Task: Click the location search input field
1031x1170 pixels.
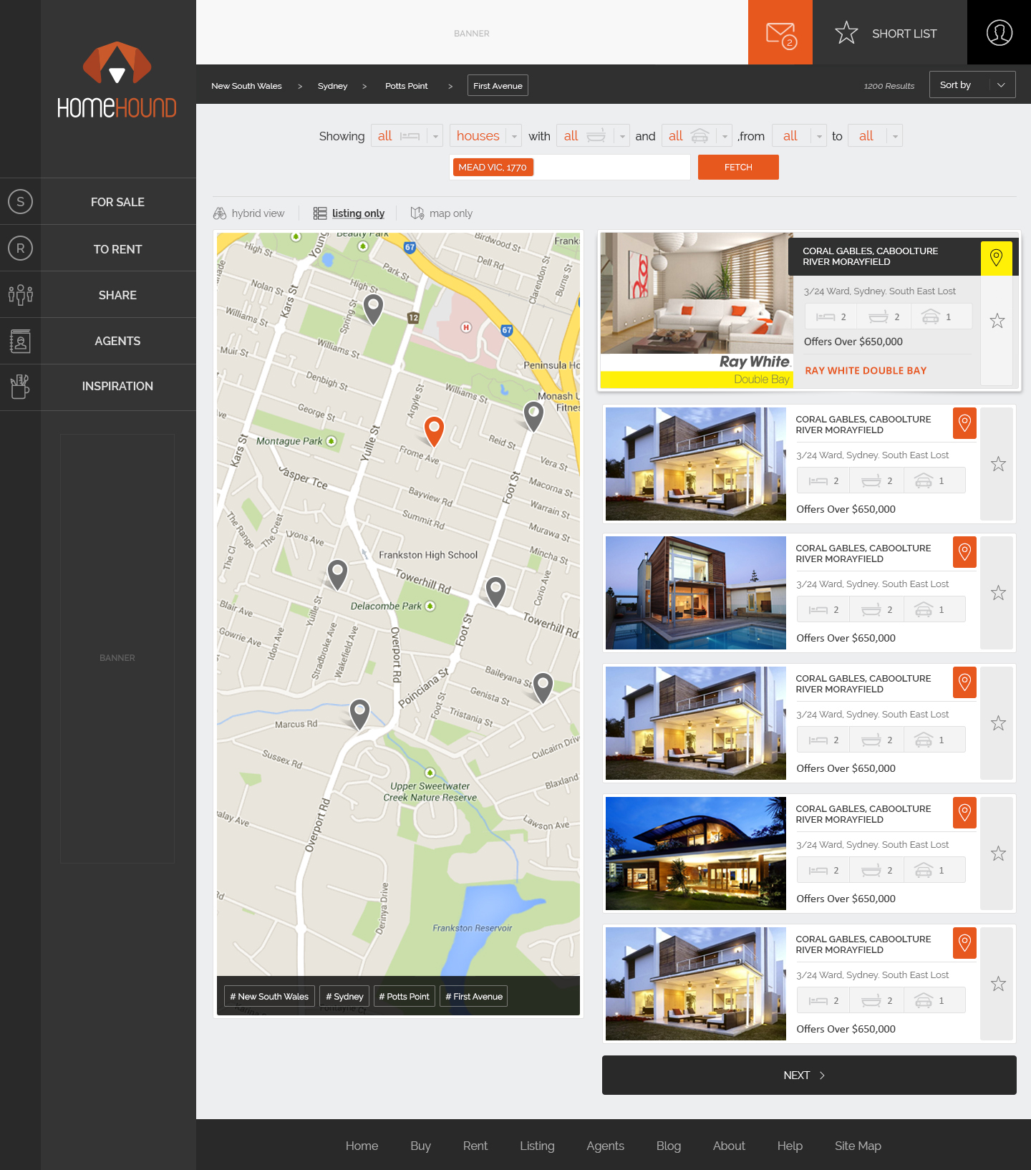Action: pyautogui.click(x=610, y=168)
